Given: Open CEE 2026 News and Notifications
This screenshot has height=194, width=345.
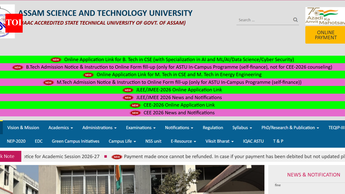Looking at the screenshot, I should 179,113.
